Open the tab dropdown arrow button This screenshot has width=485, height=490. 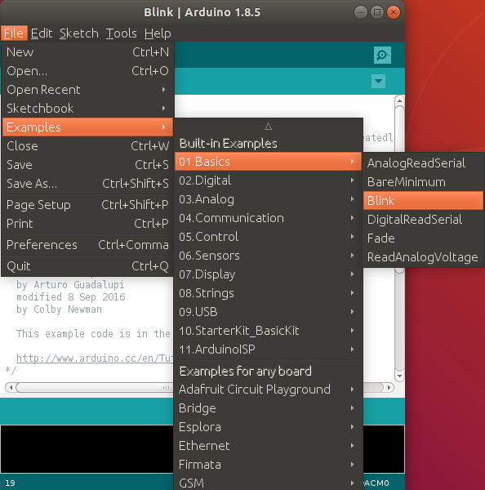(x=378, y=81)
